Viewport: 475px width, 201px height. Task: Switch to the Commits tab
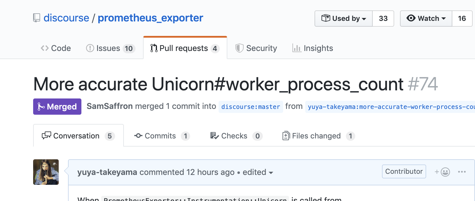[162, 136]
